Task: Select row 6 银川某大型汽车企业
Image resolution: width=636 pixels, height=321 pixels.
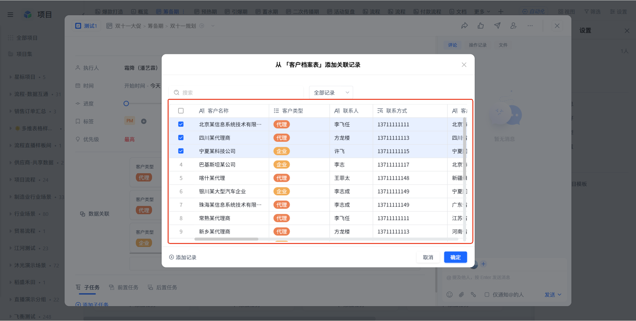Action: [181, 191]
